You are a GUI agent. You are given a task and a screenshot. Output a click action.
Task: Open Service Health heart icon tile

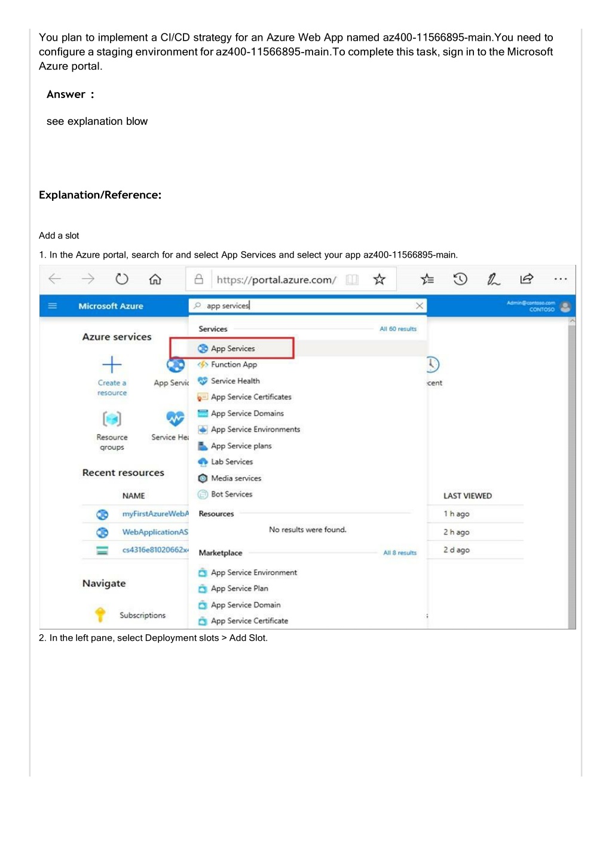click(175, 418)
